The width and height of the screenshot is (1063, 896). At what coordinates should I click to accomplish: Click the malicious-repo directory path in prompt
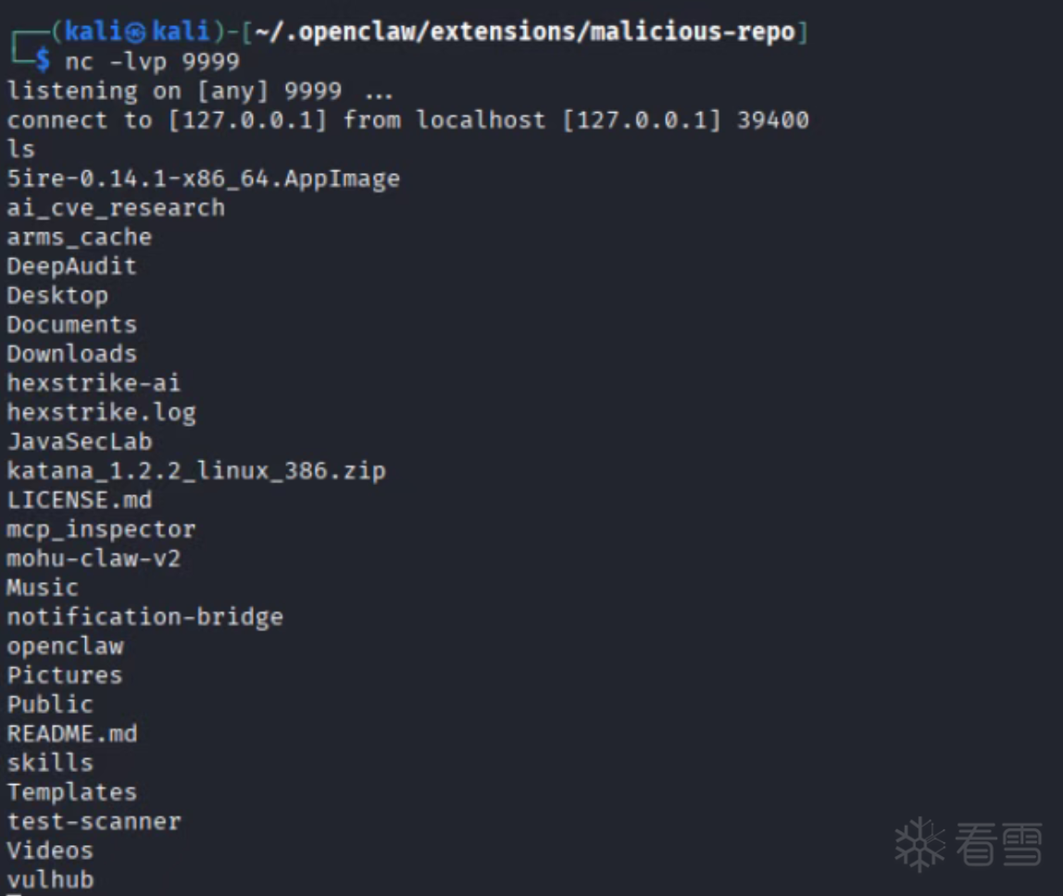point(524,32)
